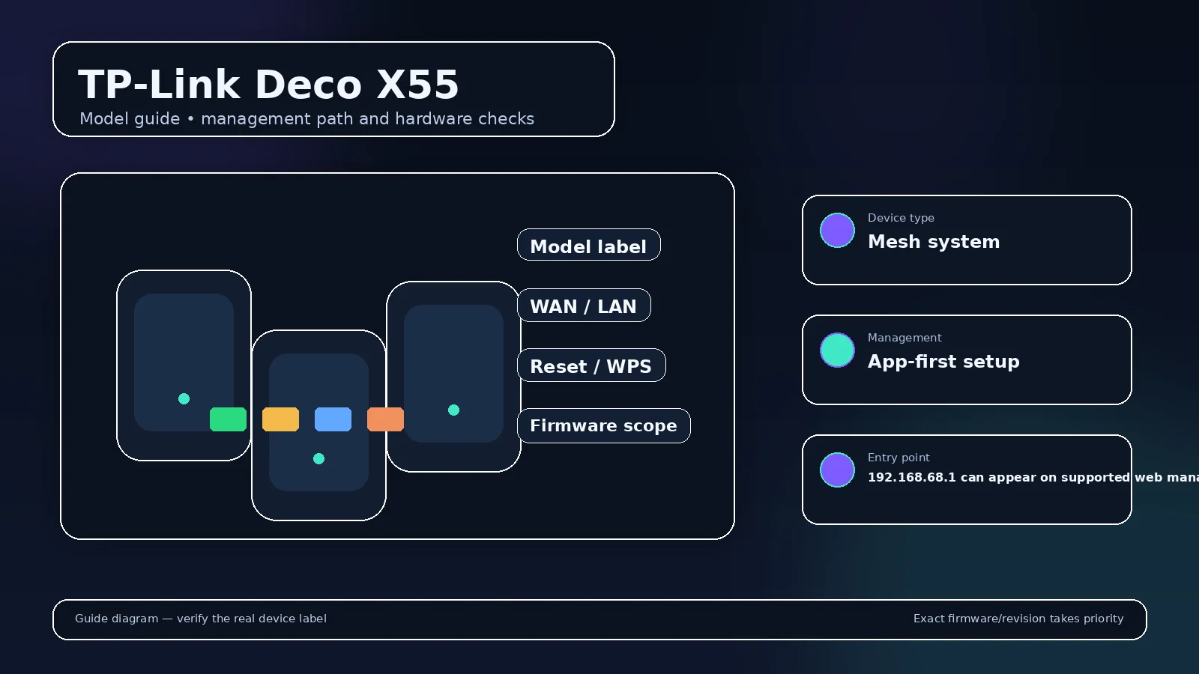
Task: Click the 'TP-Link Deco X55' title
Action: 268,84
